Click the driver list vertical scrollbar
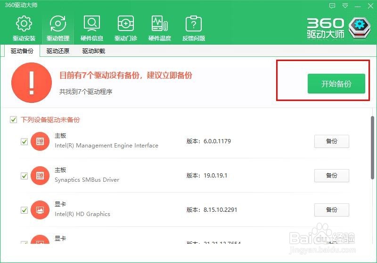Screen dimensions: 377x263 [x=372, y=147]
